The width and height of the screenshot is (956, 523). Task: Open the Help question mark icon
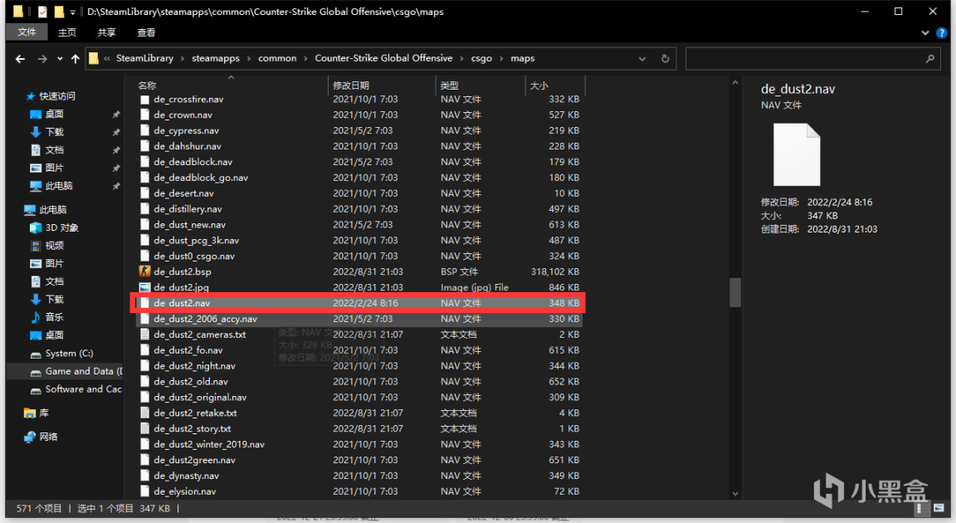click(x=941, y=33)
